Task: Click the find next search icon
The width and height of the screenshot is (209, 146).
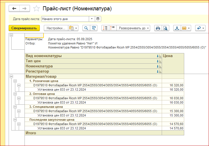Action: click(x=94, y=28)
